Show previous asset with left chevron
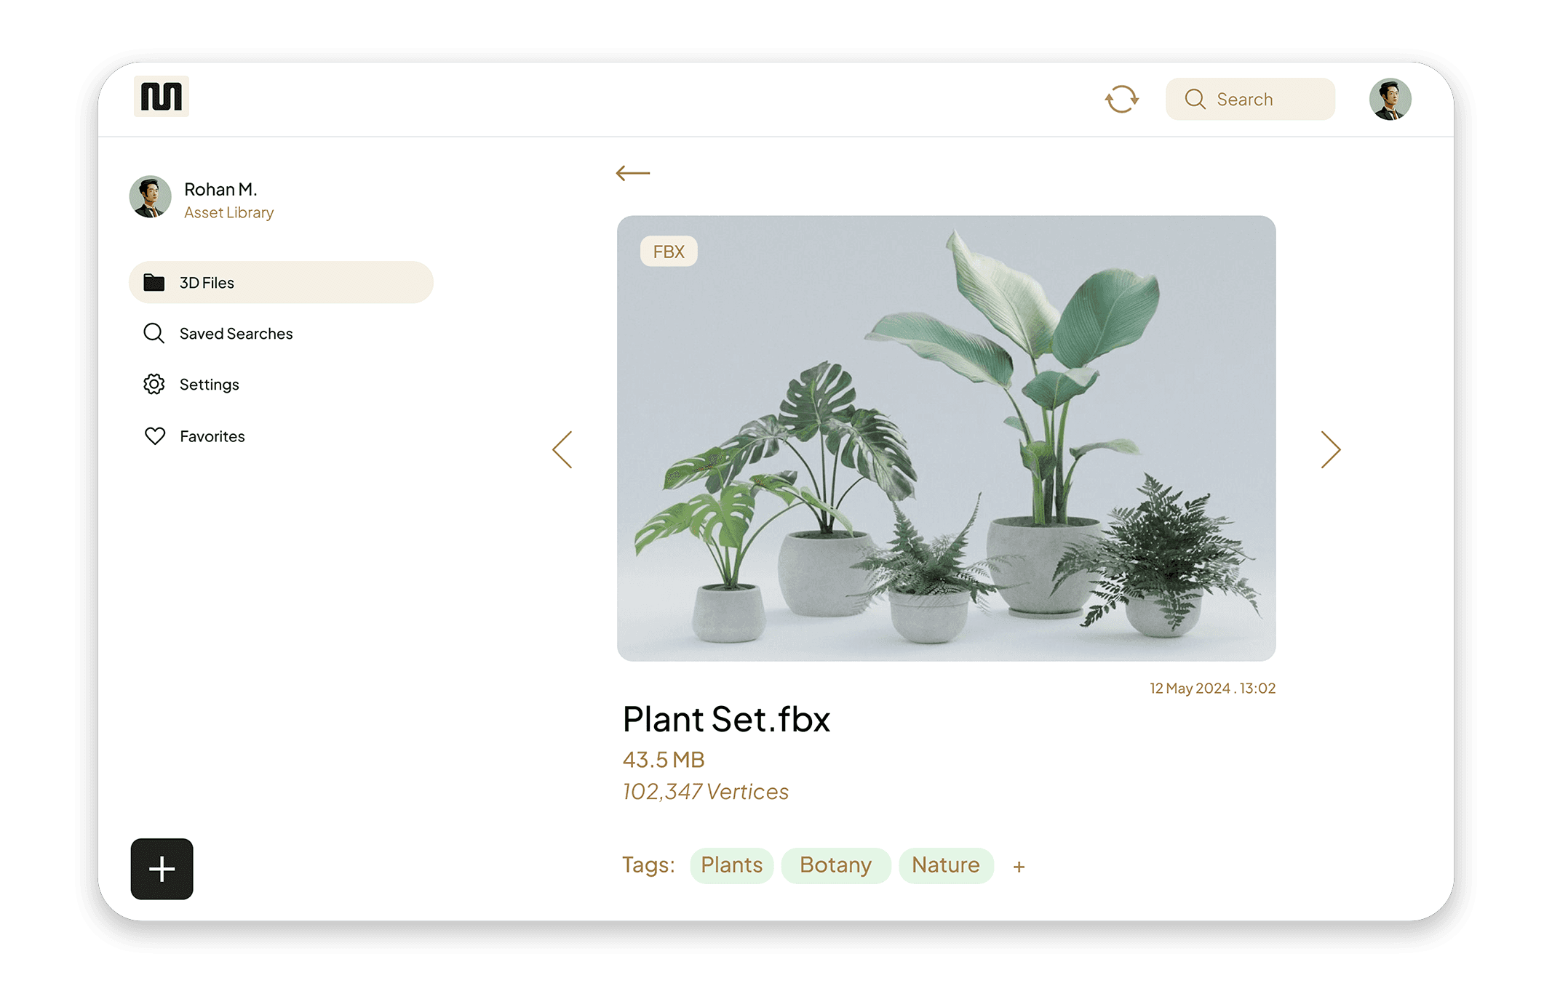Screen dimensions: 1552x983 562,449
